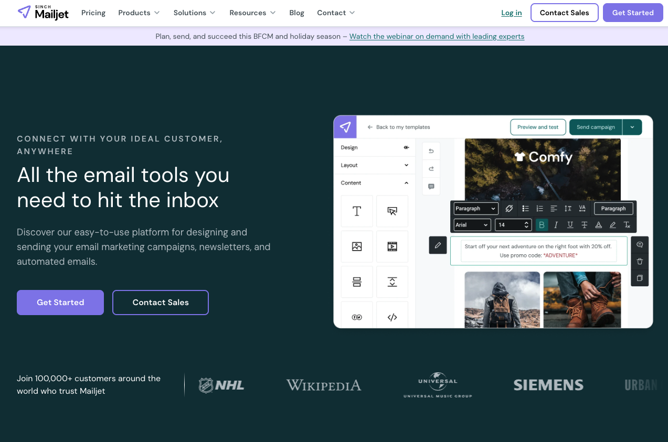
Task: Select the Text content block icon
Action: 357,211
